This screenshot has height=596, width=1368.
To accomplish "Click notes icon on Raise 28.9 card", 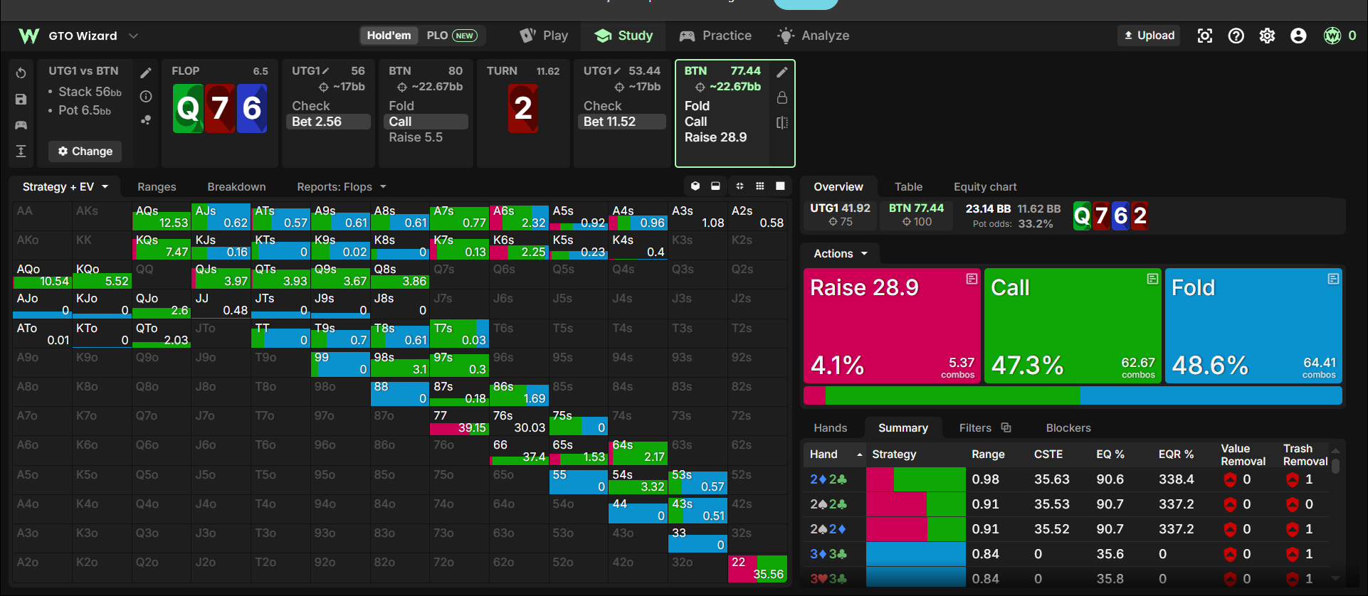I will pyautogui.click(x=972, y=279).
